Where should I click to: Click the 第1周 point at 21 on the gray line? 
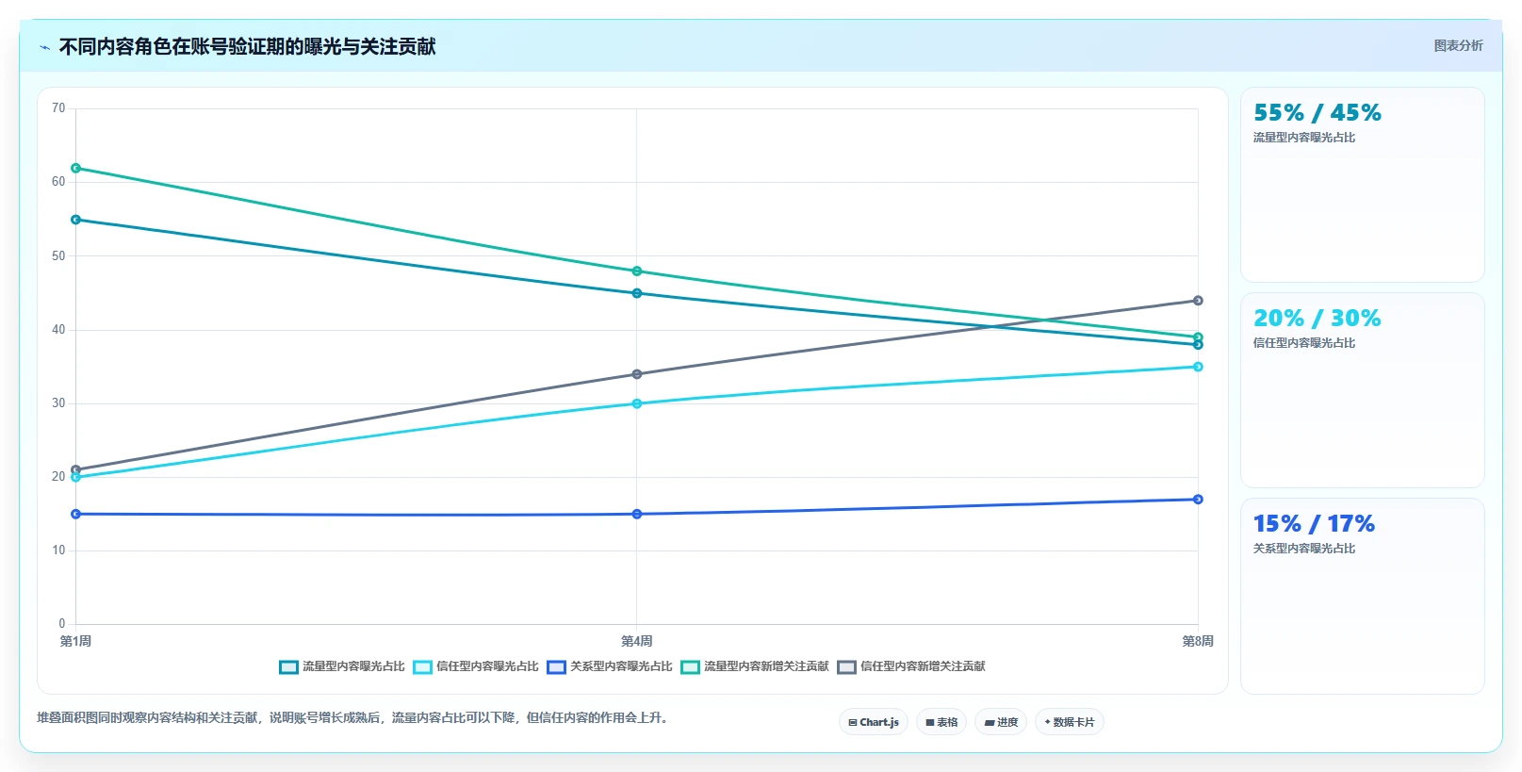click(x=76, y=469)
